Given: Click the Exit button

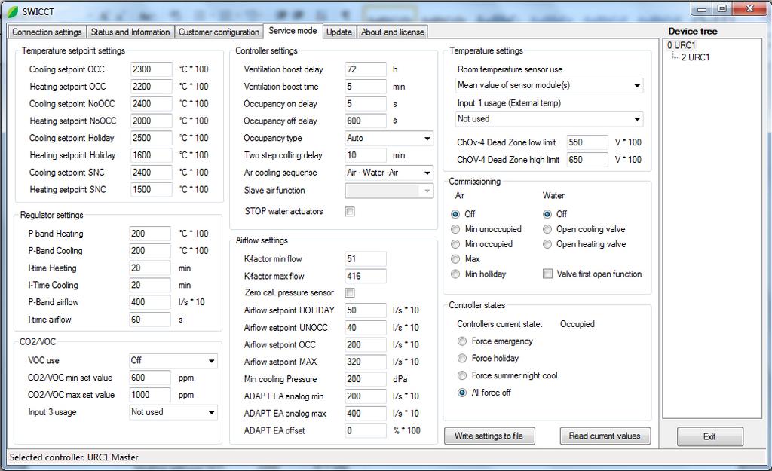Looking at the screenshot, I should (x=709, y=436).
